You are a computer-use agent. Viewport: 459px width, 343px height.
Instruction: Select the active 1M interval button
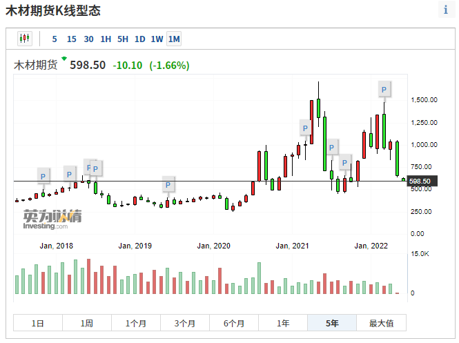pyautogui.click(x=174, y=39)
